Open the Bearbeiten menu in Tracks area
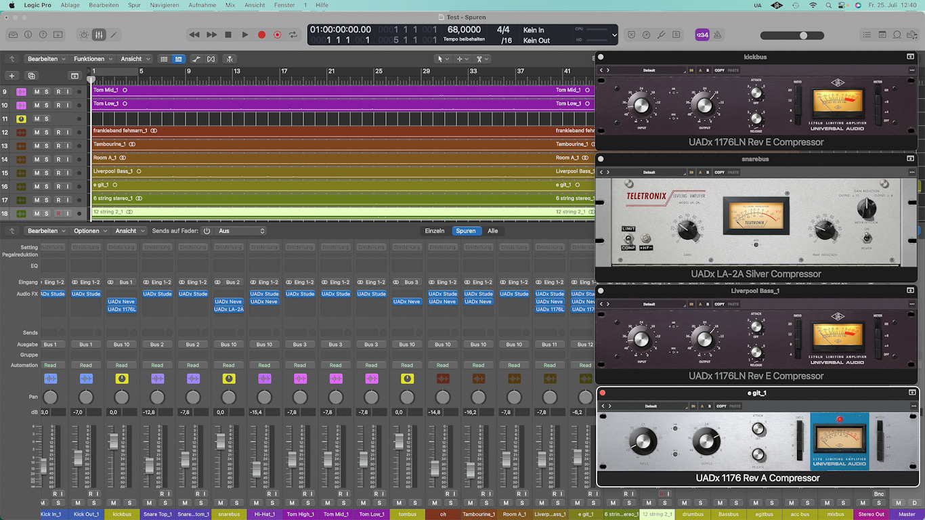 coord(46,59)
